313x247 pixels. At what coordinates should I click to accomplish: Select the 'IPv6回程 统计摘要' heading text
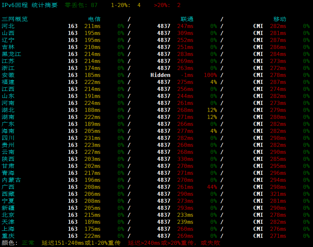(29, 5)
